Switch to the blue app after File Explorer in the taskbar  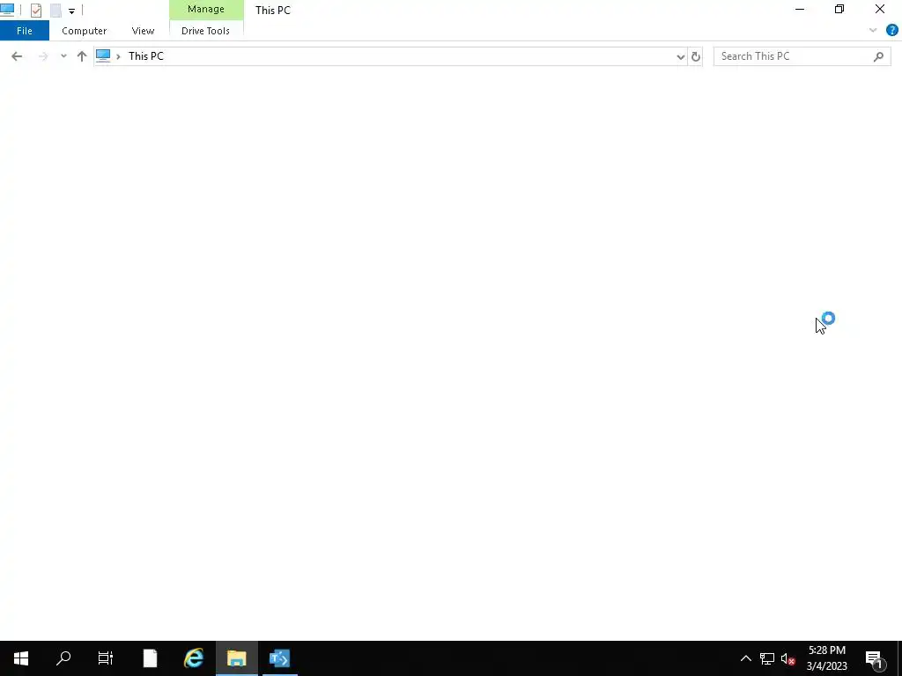(x=279, y=658)
